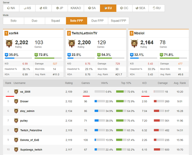Image resolution: width=192 pixels, height=155 pixels.
Task: Click xorN4's win rate W icon
Action: point(6,55)
